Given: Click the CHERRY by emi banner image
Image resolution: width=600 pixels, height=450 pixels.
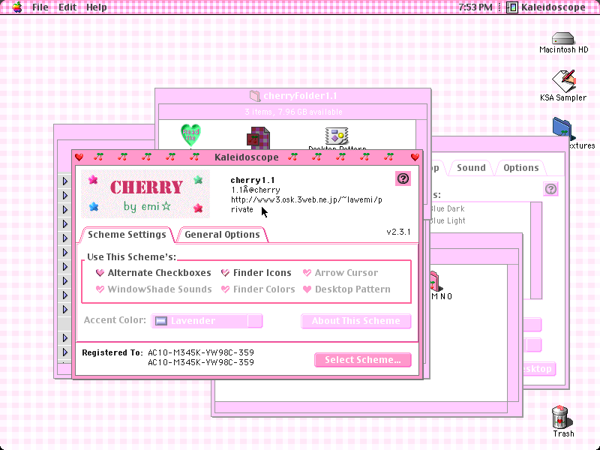Looking at the screenshot, I should click(145, 194).
